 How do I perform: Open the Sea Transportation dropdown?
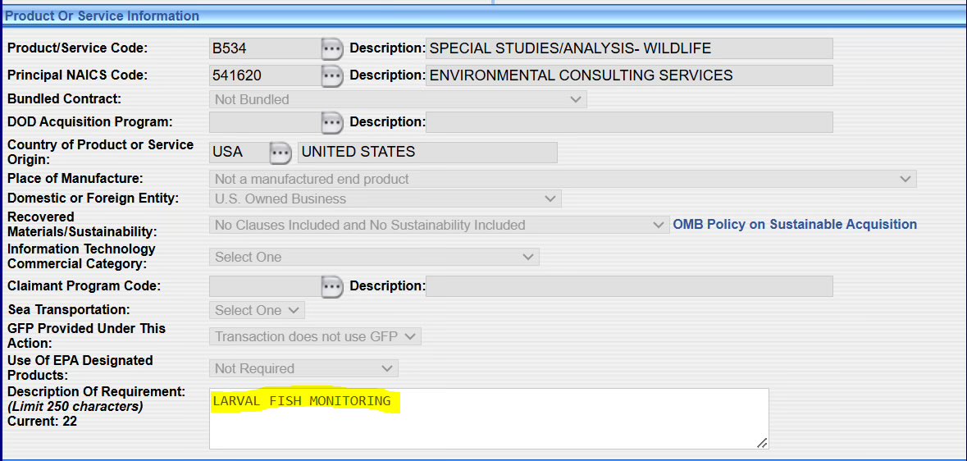click(x=257, y=310)
